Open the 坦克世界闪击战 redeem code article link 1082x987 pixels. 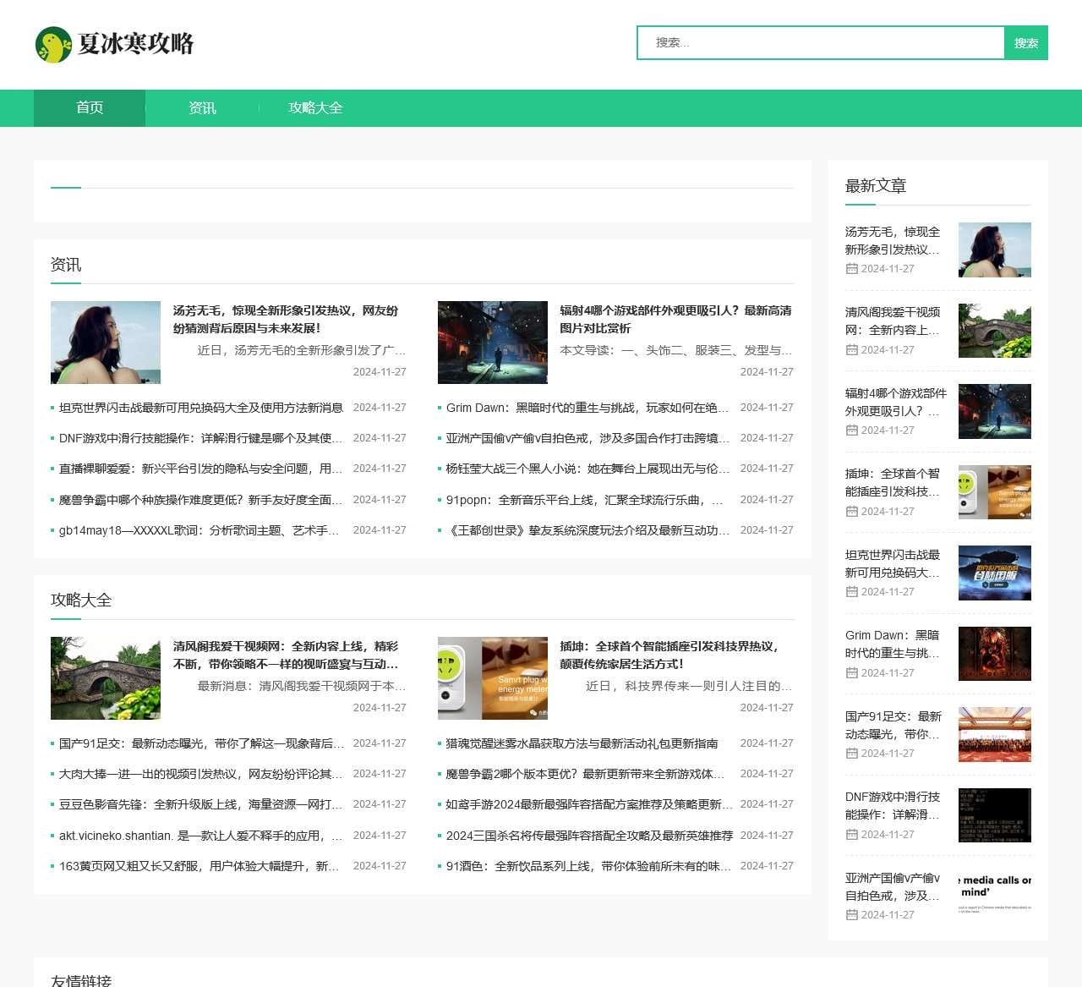(x=200, y=408)
